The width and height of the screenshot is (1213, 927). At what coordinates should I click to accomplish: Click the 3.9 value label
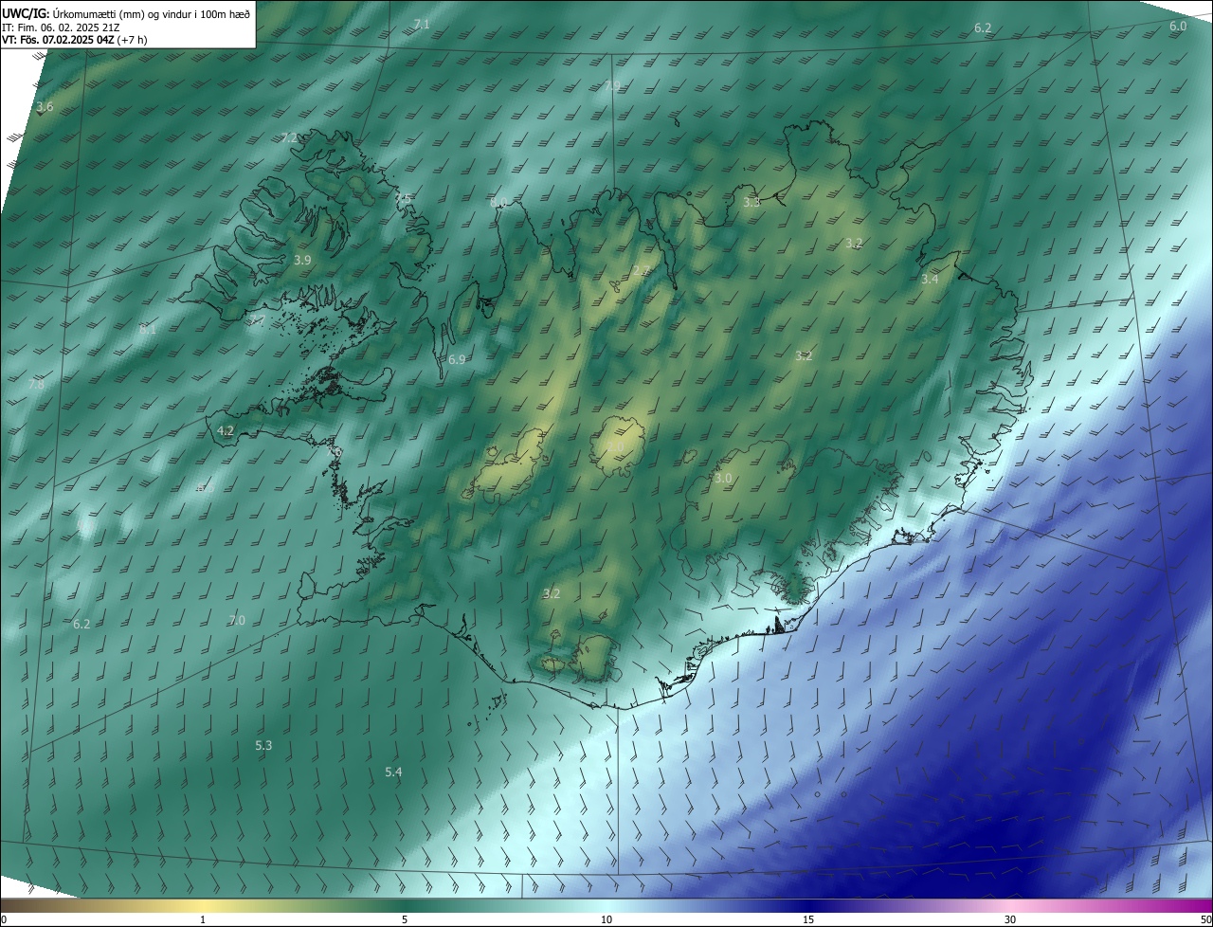tap(302, 260)
